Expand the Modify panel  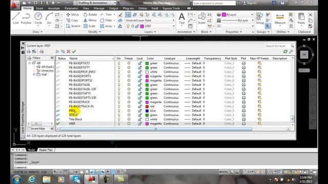click(94, 32)
